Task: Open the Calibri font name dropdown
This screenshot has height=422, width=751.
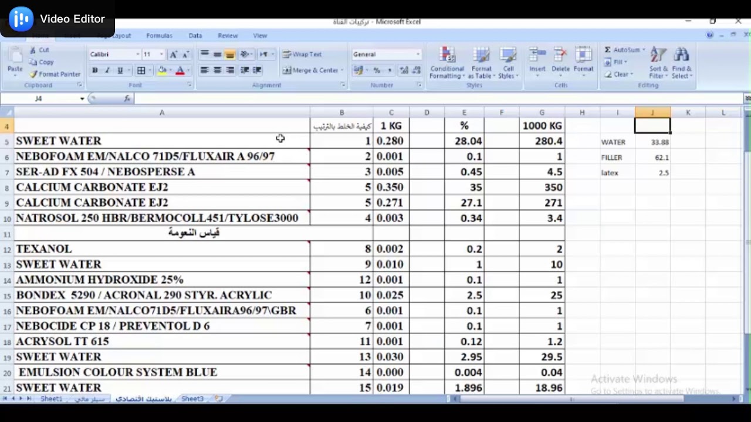Action: pos(138,55)
